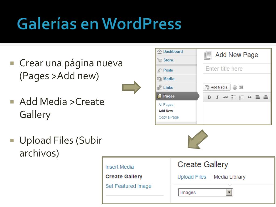Apply strikethrough with the ABC icon
Screen dimensions: 276x207
click(225, 97)
